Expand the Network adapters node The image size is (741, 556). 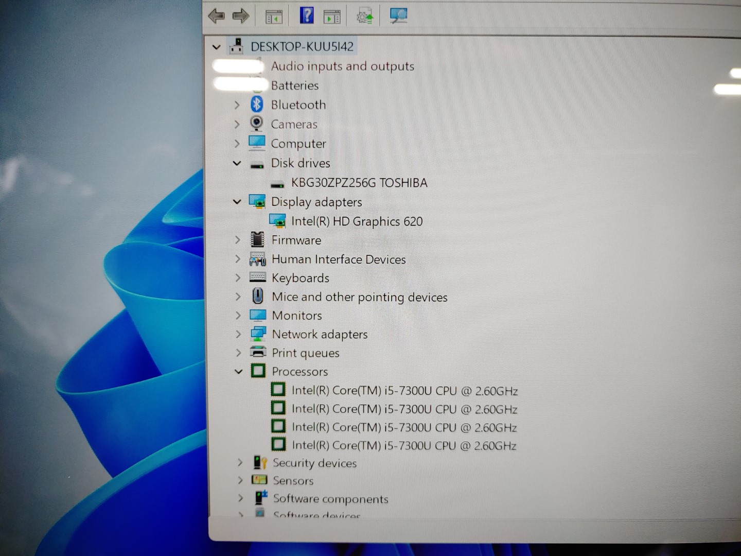coord(238,334)
